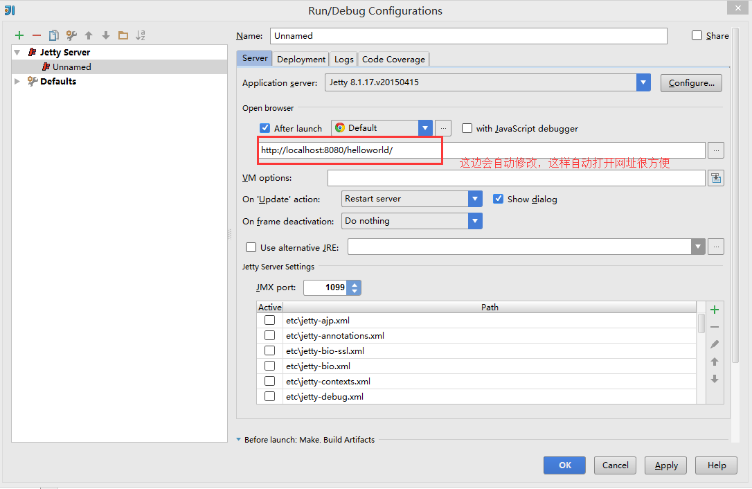Activate the etc\jetty-contexts.xml checkbox
This screenshot has width=752, height=489.
[269, 381]
